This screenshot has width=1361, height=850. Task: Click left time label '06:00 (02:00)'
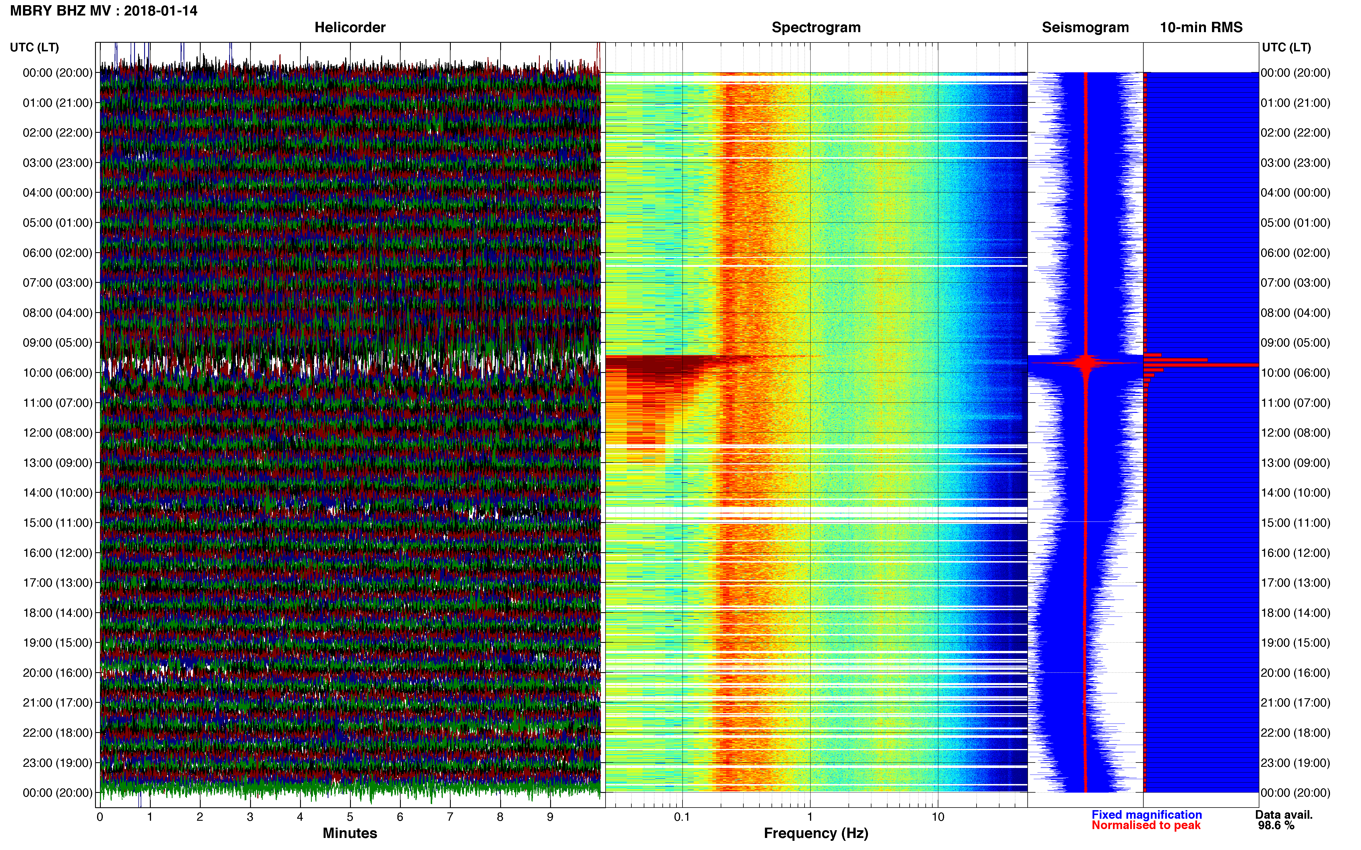click(57, 253)
